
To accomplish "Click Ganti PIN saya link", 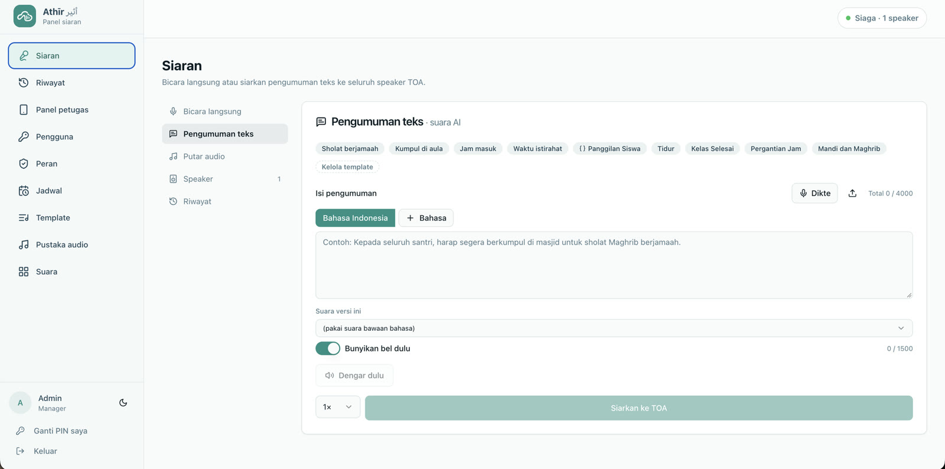I will [x=60, y=431].
